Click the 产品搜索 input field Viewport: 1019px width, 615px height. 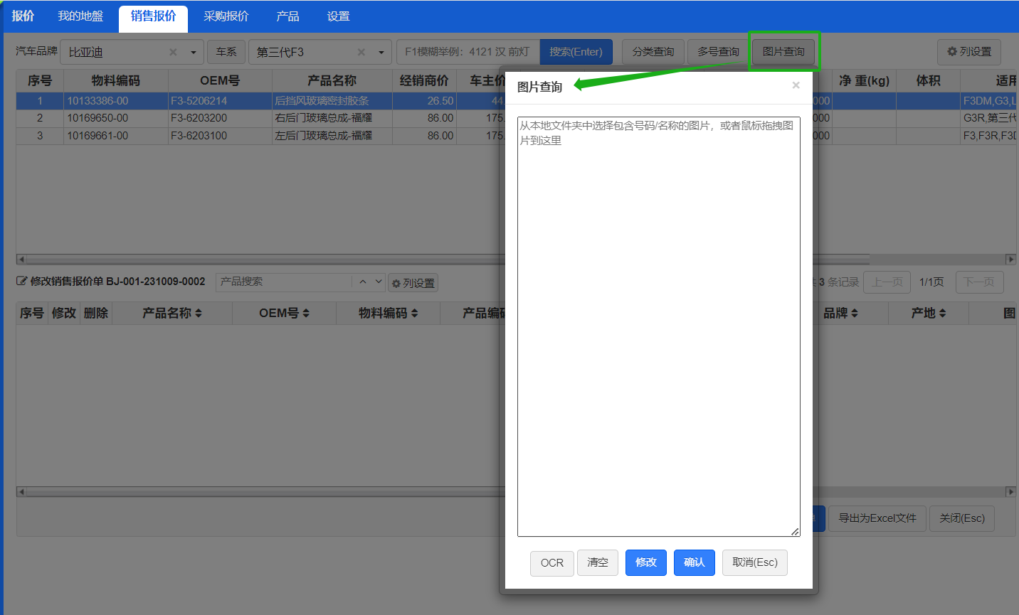(x=283, y=282)
